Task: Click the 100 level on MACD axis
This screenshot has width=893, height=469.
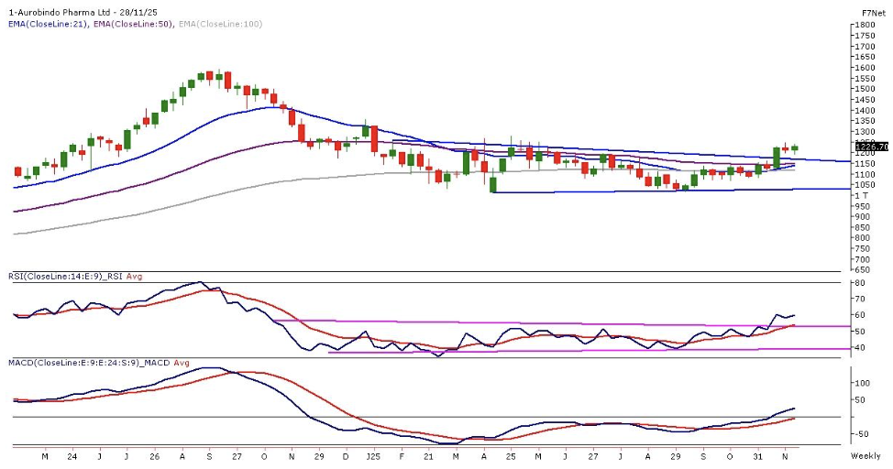Action: pos(863,383)
